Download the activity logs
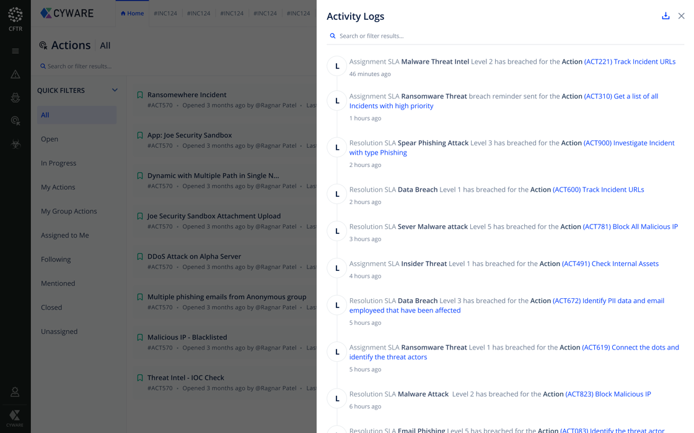Screen dimensions: 694x433 665,16
